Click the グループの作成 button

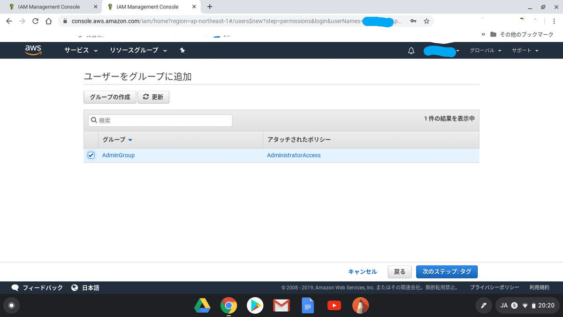110,97
